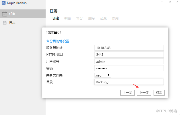Click the 任务 calendar-check icon in sidebar

5,14
